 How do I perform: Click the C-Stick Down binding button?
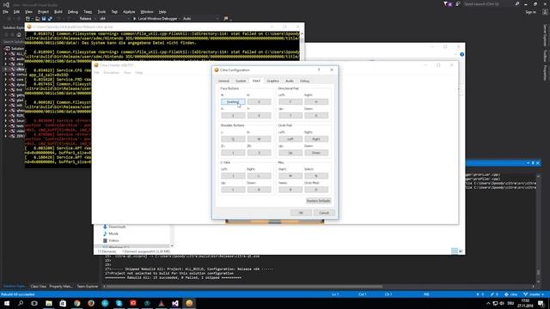(260, 190)
